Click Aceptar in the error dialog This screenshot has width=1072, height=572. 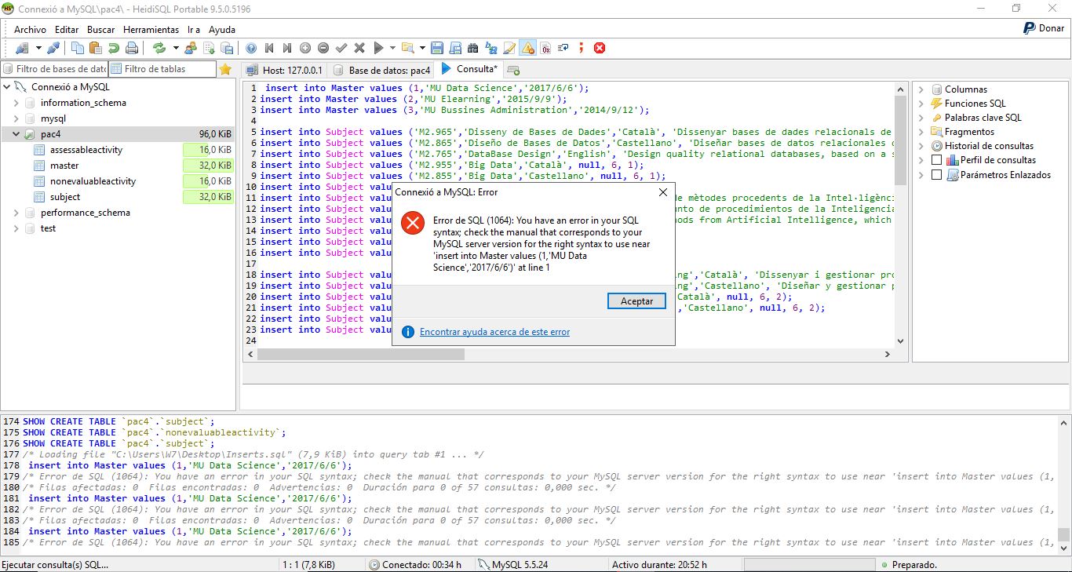(x=636, y=301)
